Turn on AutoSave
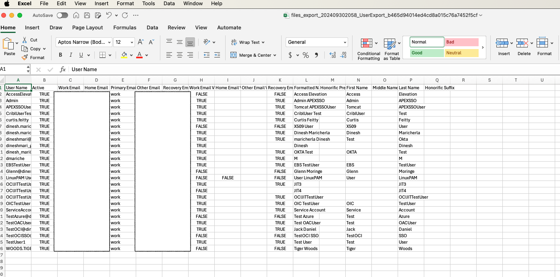 click(x=62, y=15)
